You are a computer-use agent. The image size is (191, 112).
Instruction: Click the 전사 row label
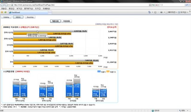coord(11,62)
